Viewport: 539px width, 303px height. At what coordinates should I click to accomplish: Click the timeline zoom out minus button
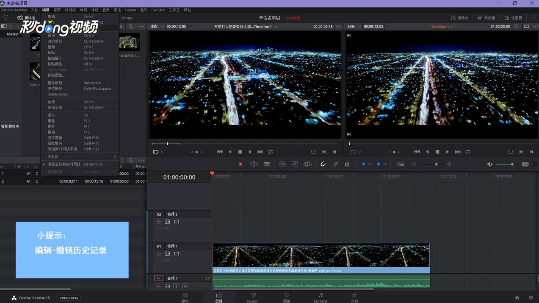click(414, 164)
